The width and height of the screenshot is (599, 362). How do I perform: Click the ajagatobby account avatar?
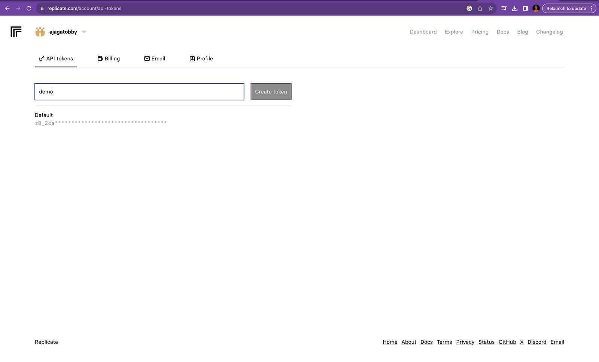[40, 32]
